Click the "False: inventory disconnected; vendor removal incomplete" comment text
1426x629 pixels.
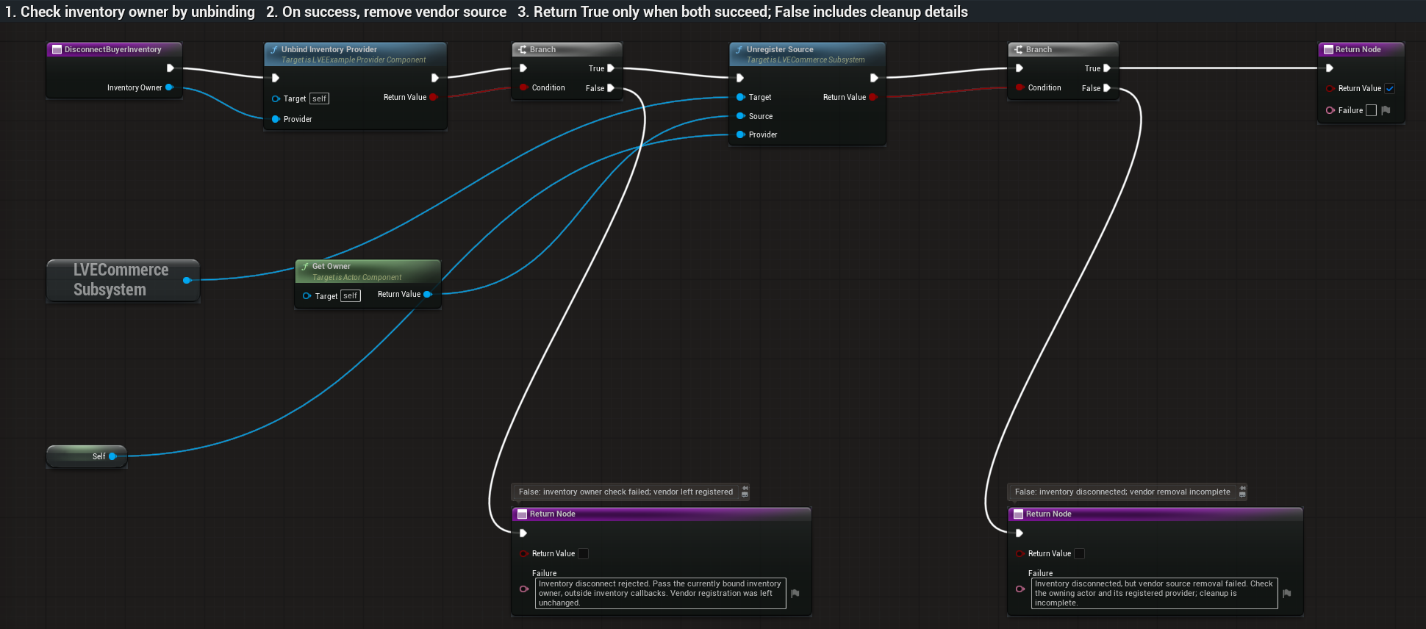(x=1122, y=492)
